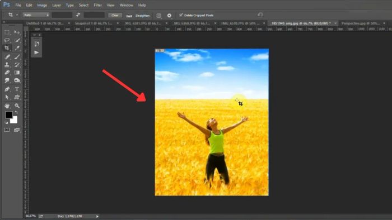Open the File menu
This screenshot has width=392, height=220.
tap(18, 5)
